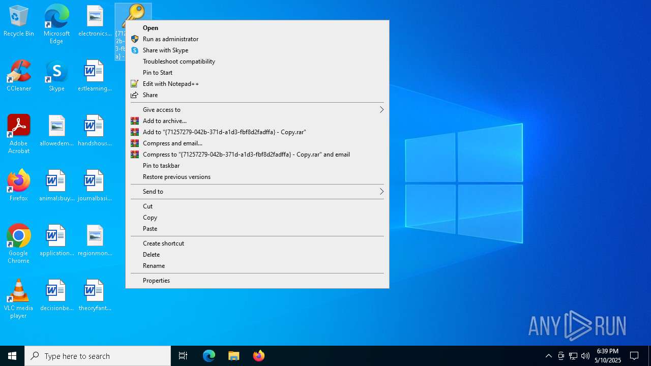
Task: Select Create shortcut
Action: tap(257, 243)
